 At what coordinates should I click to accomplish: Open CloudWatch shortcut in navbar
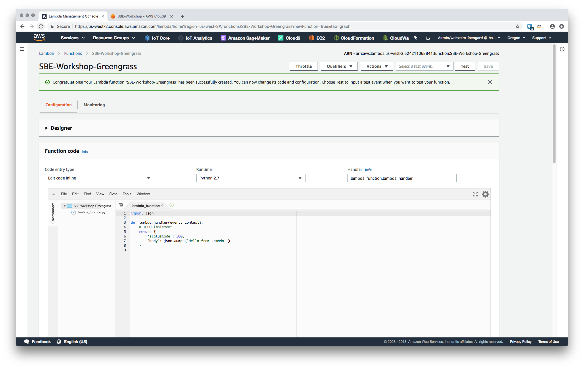click(x=396, y=38)
